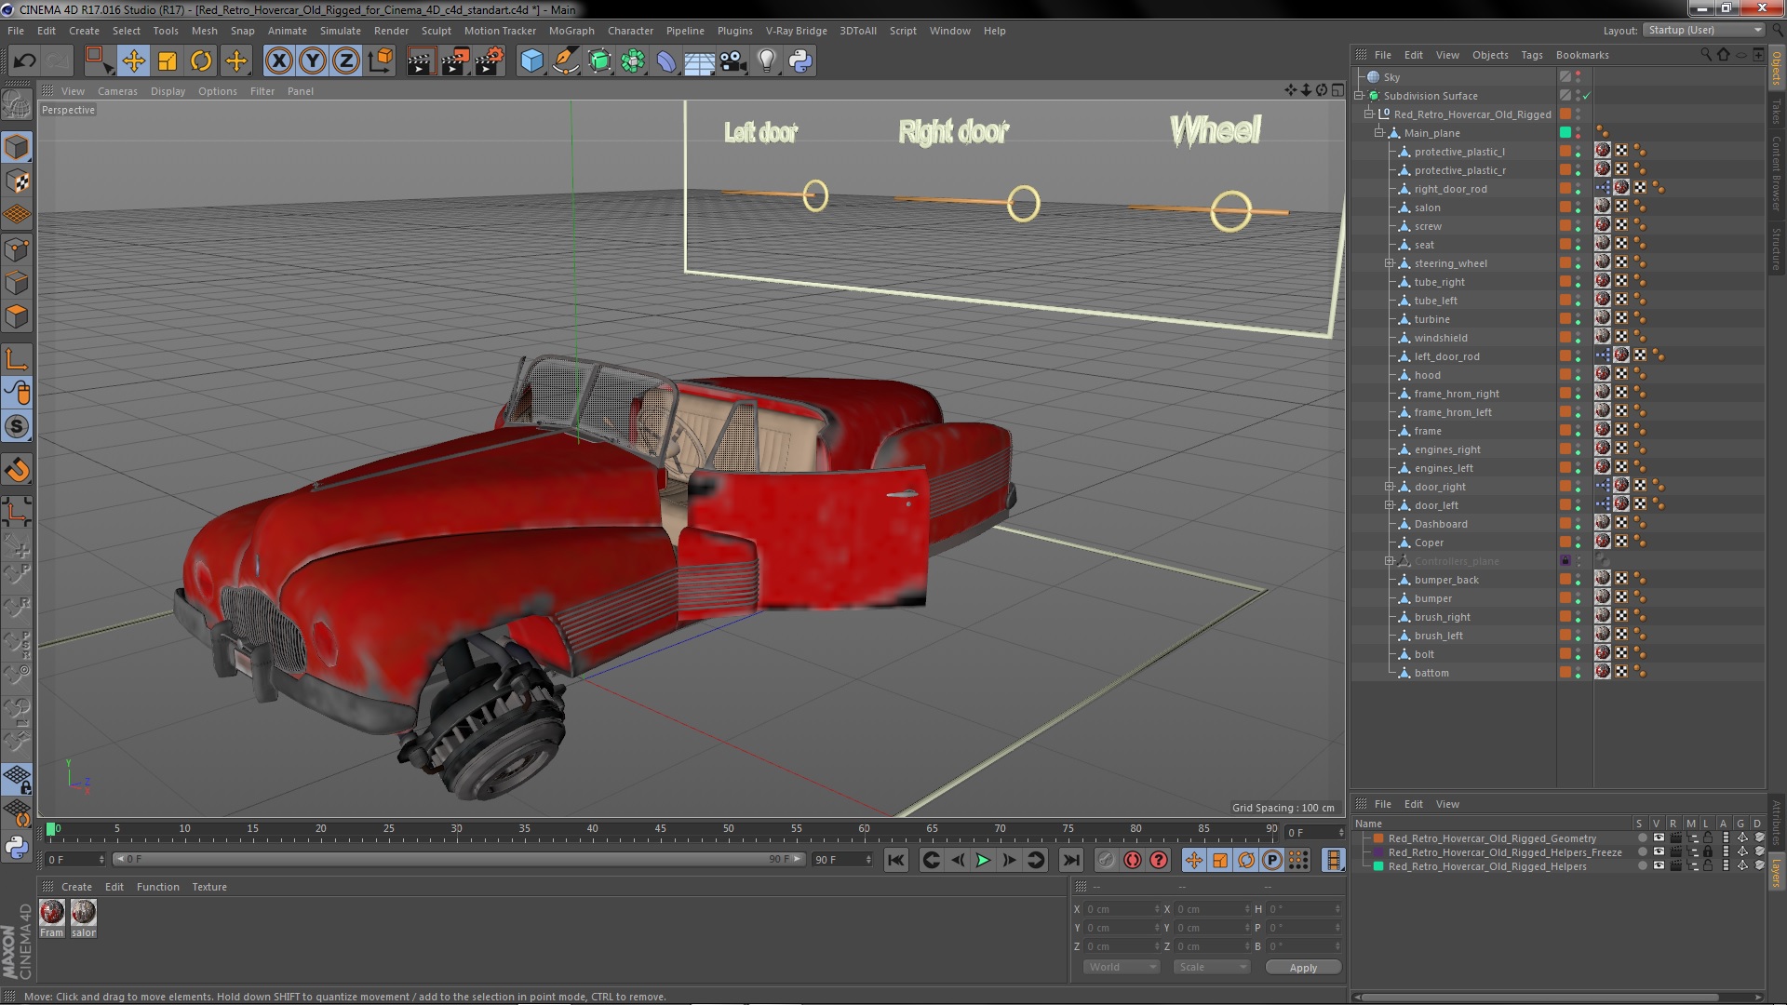The width and height of the screenshot is (1787, 1005).
Task: Collapse the Main_plane tree node
Action: [1379, 133]
